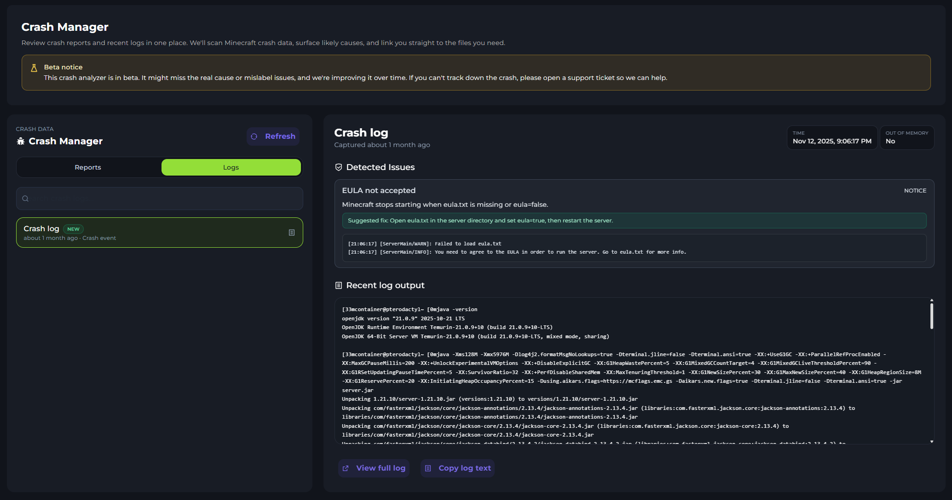
Task: Click the log icon beside Recent log output
Action: tap(339, 285)
